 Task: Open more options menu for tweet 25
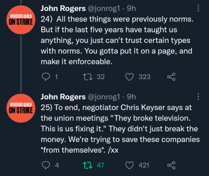click(x=199, y=97)
